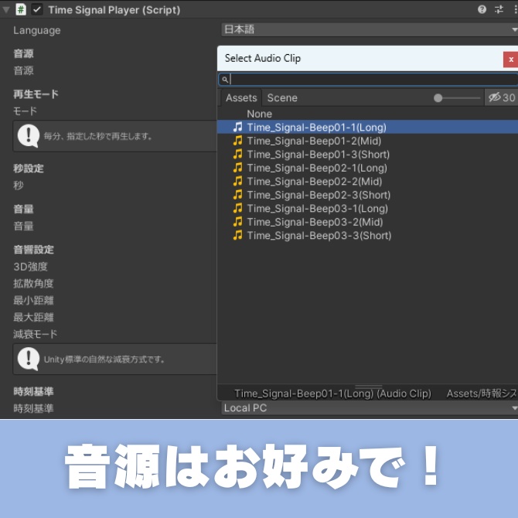Select Time_Signal-Beep03-3(Short) clip

[x=367, y=236]
